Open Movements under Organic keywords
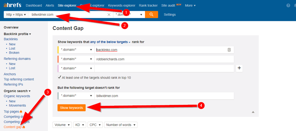 point(17,106)
